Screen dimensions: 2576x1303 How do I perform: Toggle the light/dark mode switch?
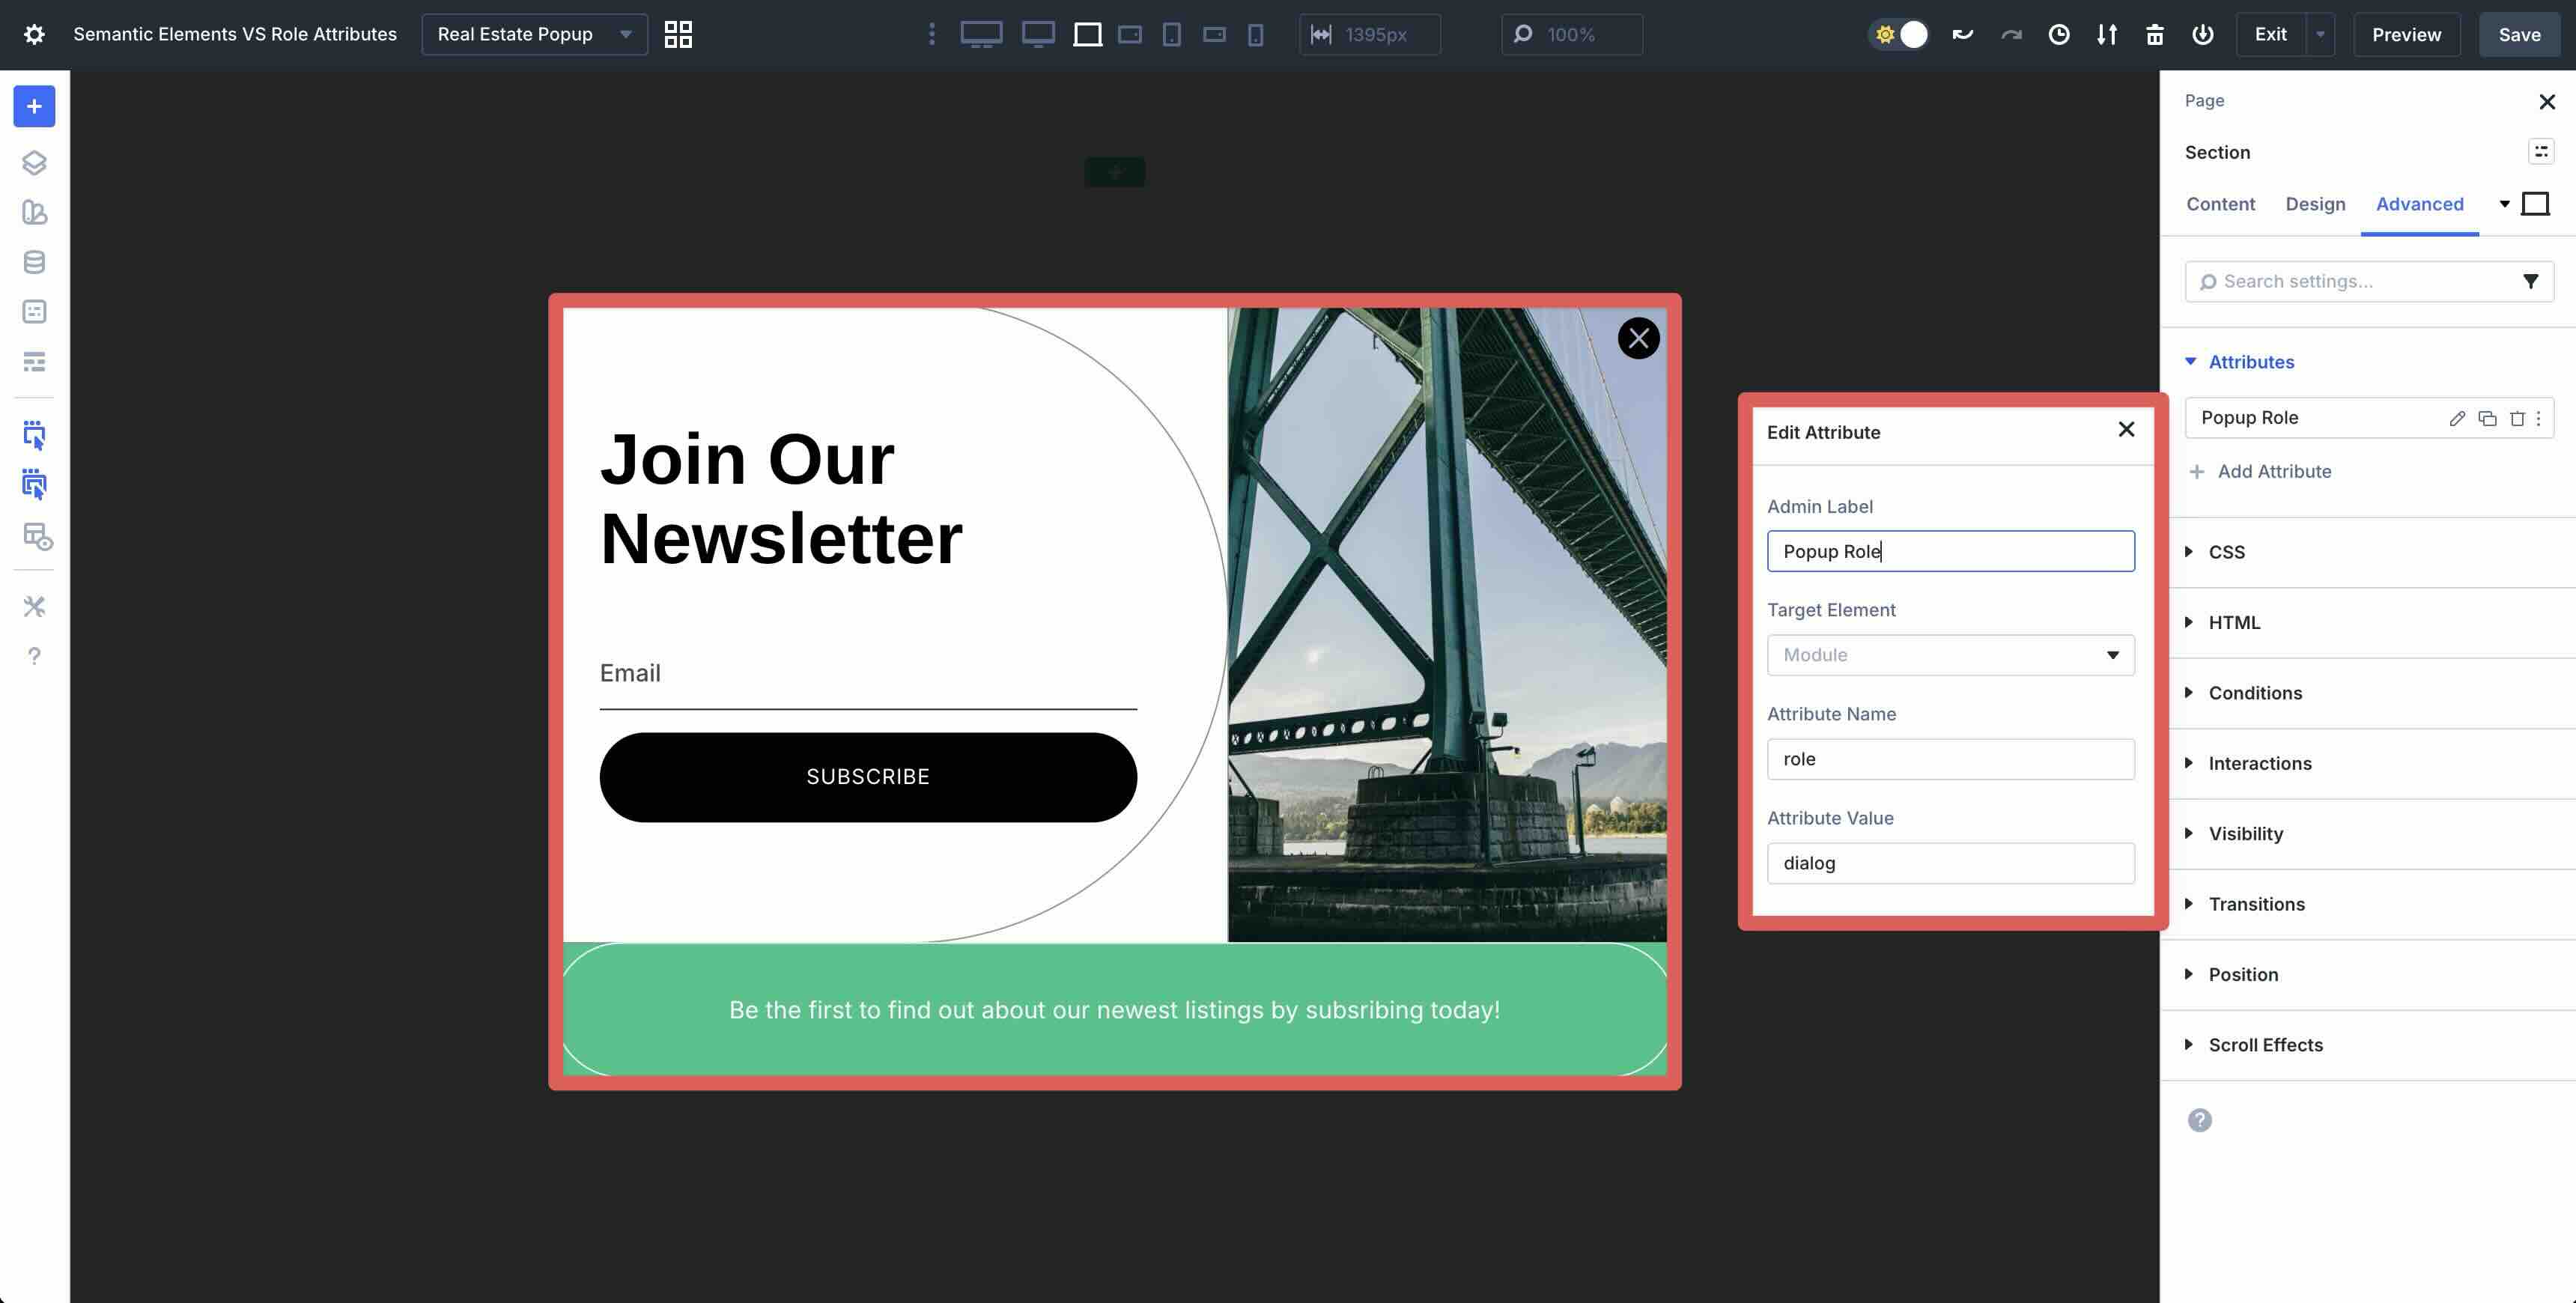1899,34
